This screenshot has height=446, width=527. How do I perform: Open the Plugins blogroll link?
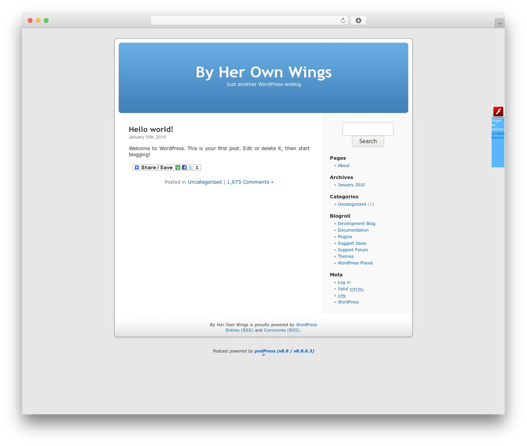tap(345, 237)
